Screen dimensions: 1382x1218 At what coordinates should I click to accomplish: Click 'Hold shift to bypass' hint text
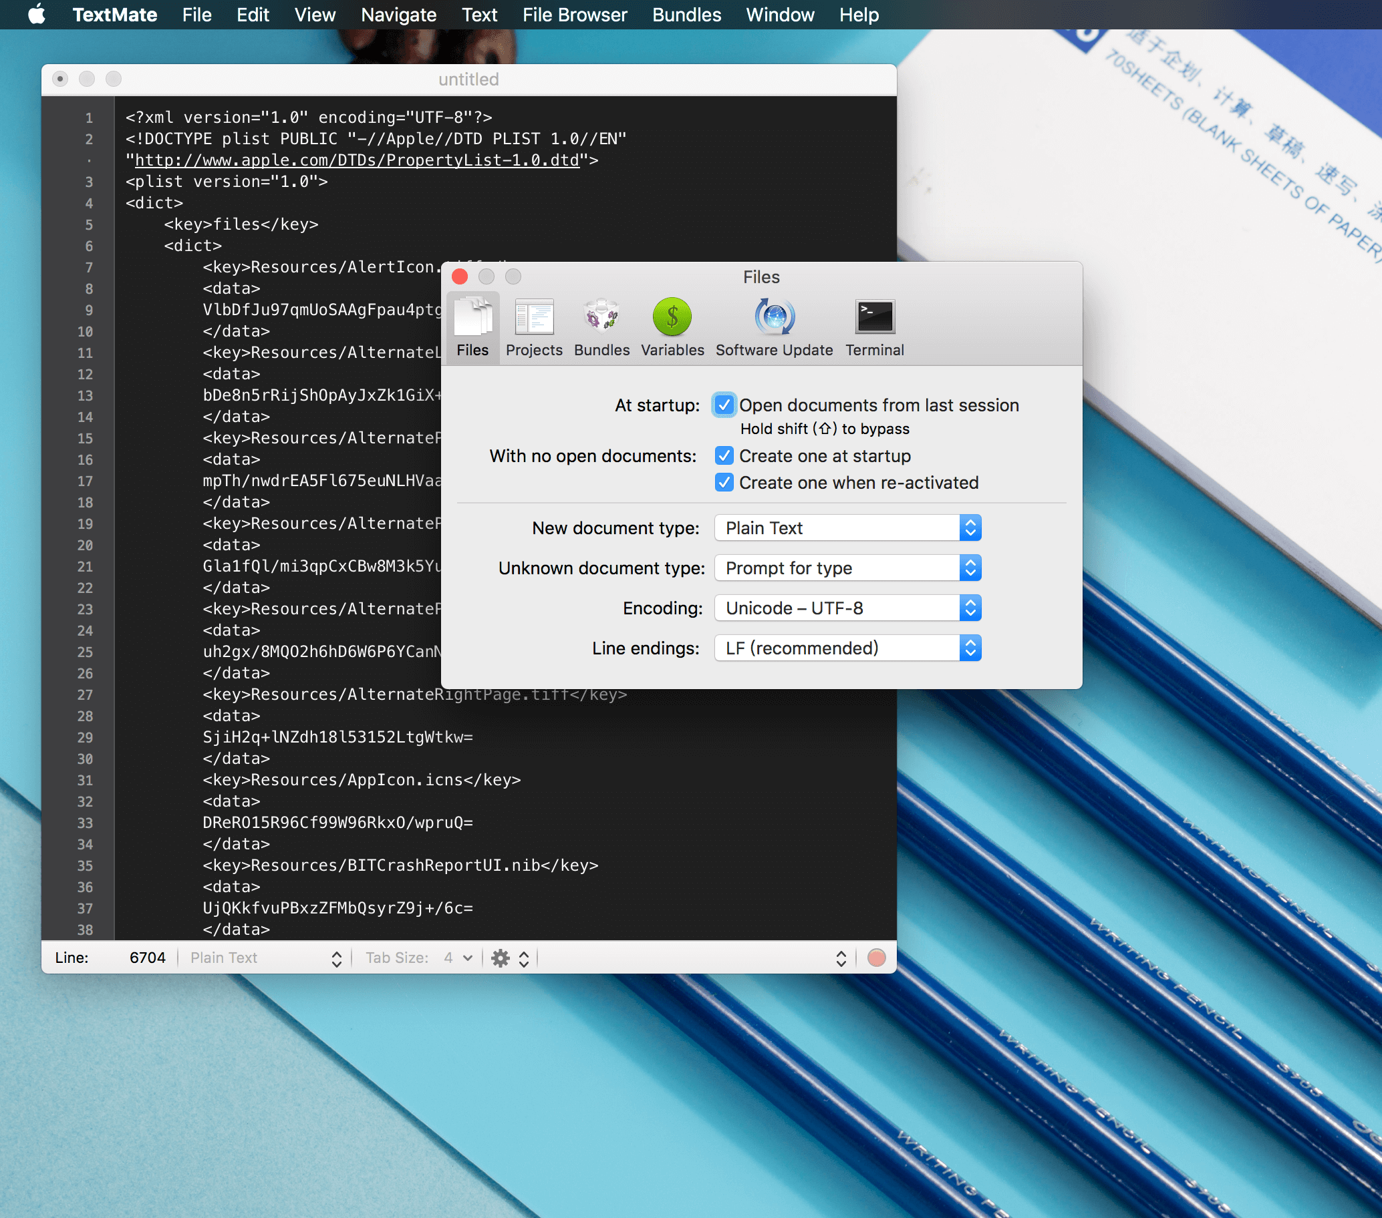[x=824, y=429]
